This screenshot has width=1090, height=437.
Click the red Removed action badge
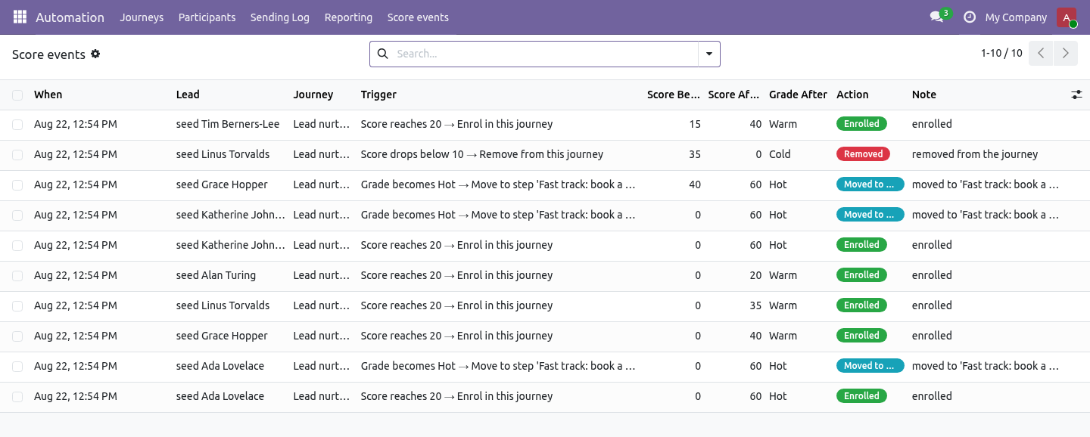tap(863, 154)
